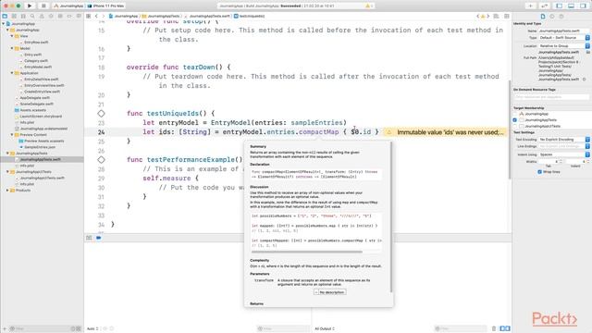
Task: Uncheck JournalingAppTests target membership
Action: pyautogui.click(x=515, y=119)
